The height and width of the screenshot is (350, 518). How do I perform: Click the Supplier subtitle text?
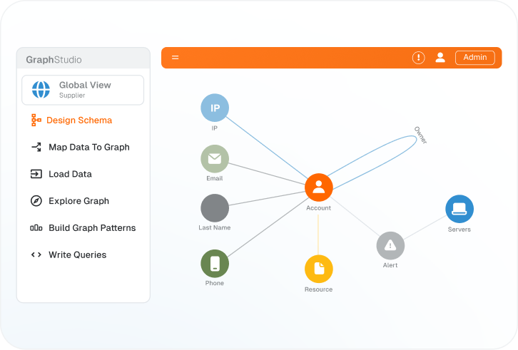[72, 95]
